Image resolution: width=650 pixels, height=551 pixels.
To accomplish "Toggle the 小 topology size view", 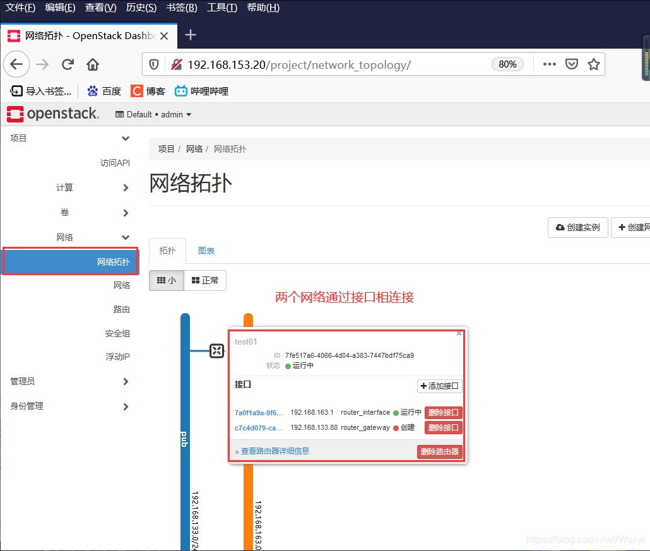I will point(167,281).
